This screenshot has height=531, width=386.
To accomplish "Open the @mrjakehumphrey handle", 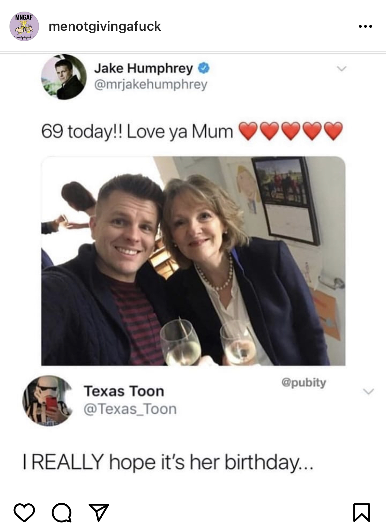I will (x=151, y=84).
